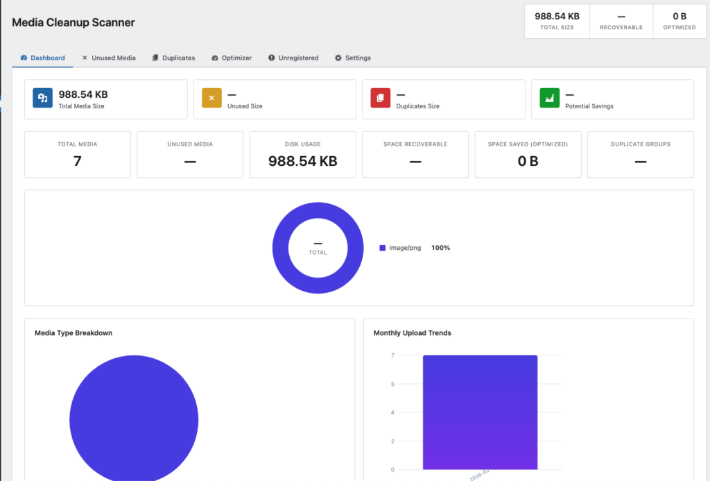The width and height of the screenshot is (710, 481).
Task: Click the image/png legend color square
Action: [x=383, y=248]
